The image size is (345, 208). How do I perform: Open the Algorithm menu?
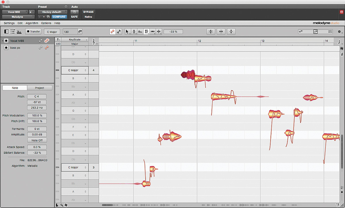[32, 23]
